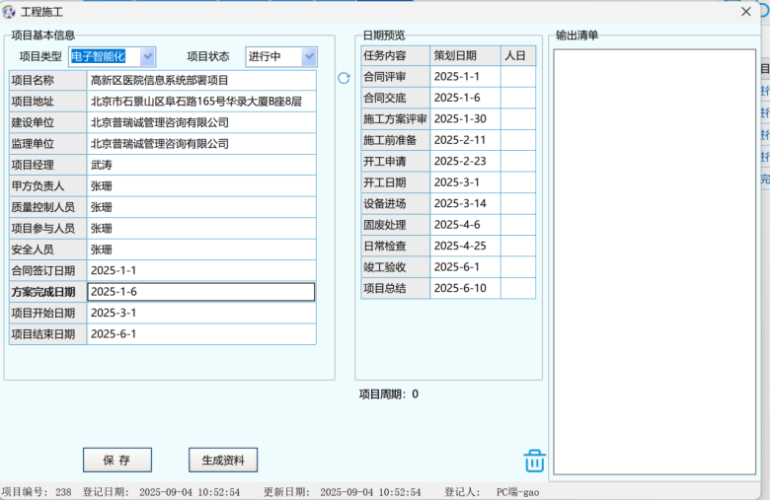771x501 pixels.
Task: Edit the 项目经理 field 武涛
Action: (x=201, y=165)
